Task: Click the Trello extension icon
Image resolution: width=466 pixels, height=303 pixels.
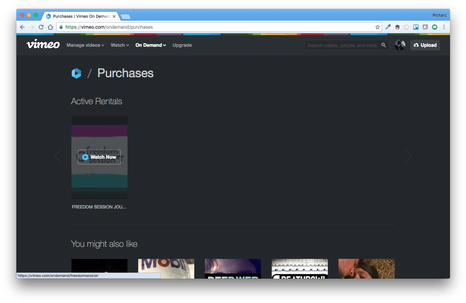Action: (x=416, y=27)
